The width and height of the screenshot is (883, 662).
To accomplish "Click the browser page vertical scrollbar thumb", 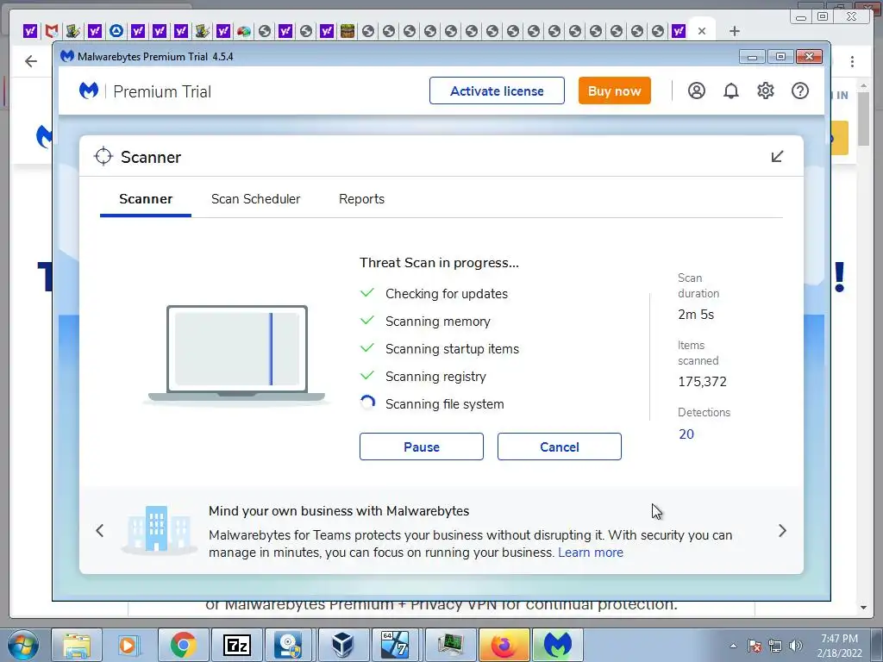I will point(863,119).
